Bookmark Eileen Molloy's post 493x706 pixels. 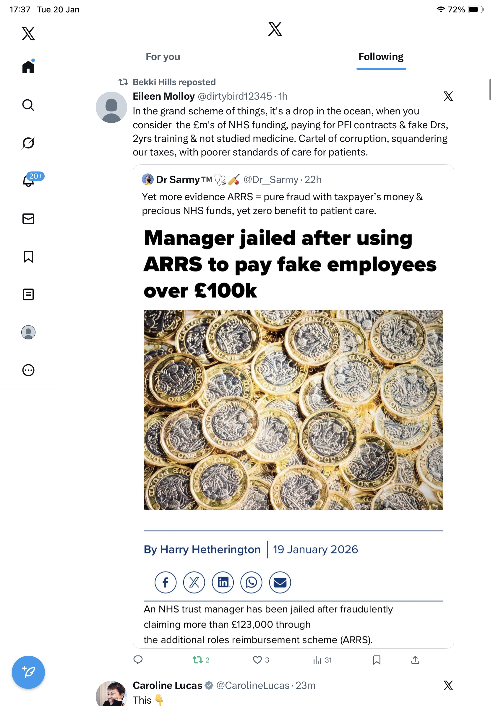377,660
